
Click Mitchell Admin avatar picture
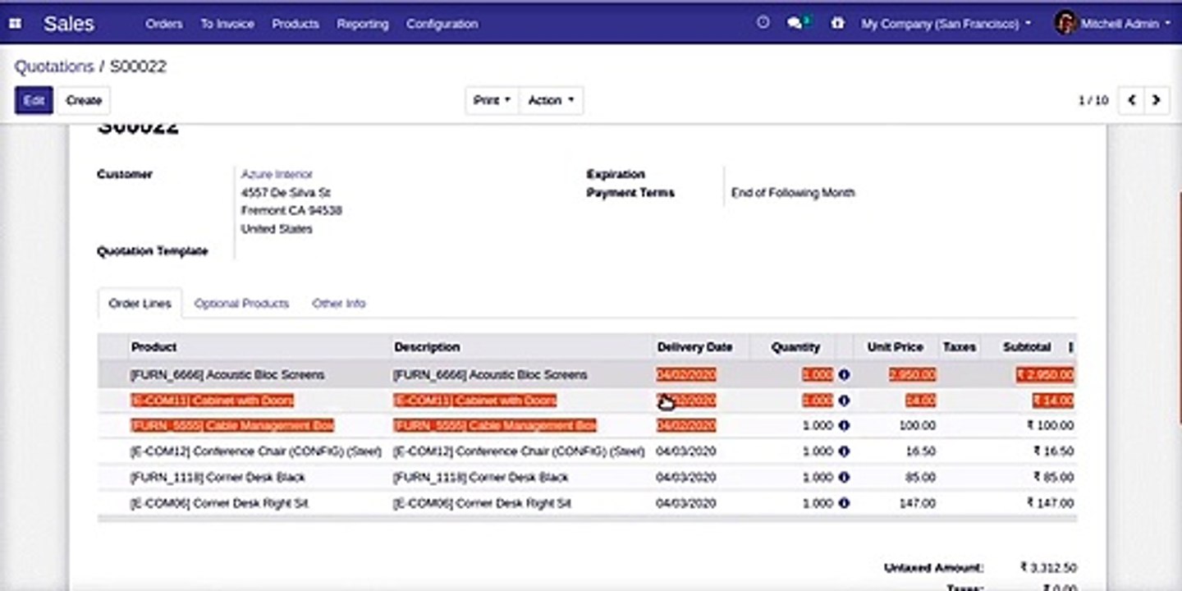point(1065,23)
